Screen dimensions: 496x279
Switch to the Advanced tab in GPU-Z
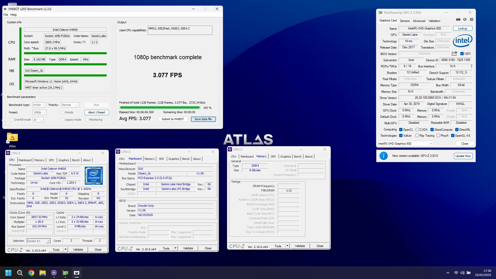click(419, 21)
